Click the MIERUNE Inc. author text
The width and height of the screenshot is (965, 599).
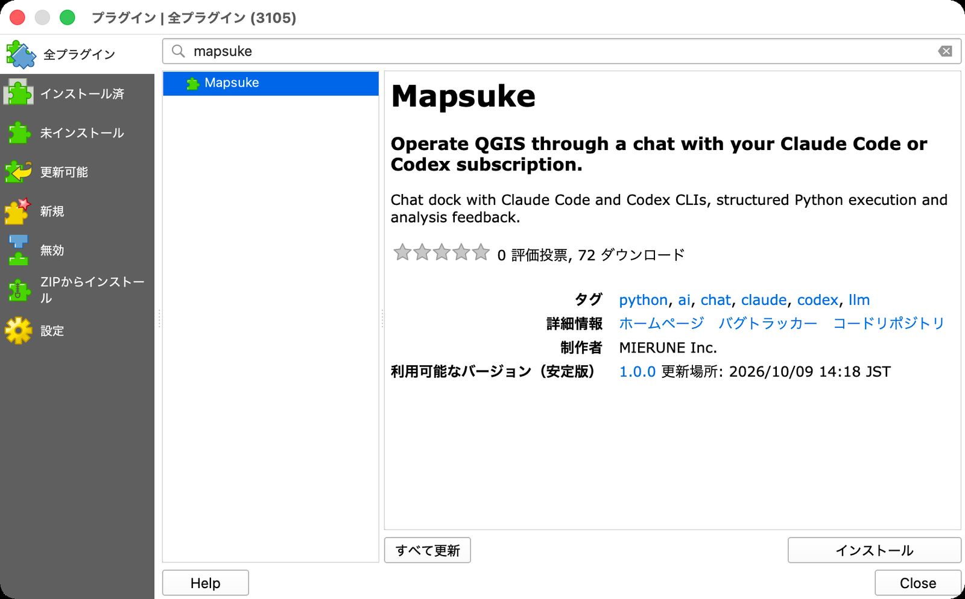click(x=668, y=348)
